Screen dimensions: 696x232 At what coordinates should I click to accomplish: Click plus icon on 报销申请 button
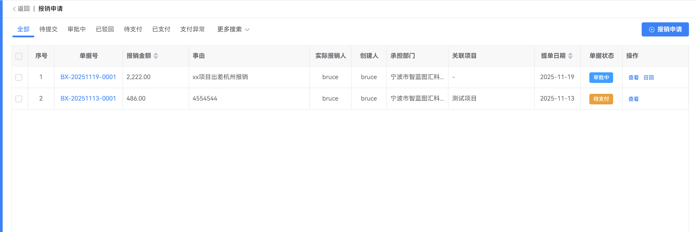(652, 29)
